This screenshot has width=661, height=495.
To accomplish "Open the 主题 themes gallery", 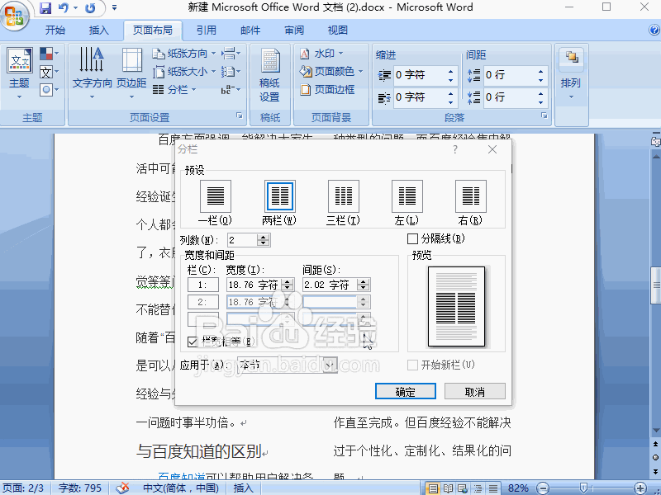I will pyautogui.click(x=19, y=74).
